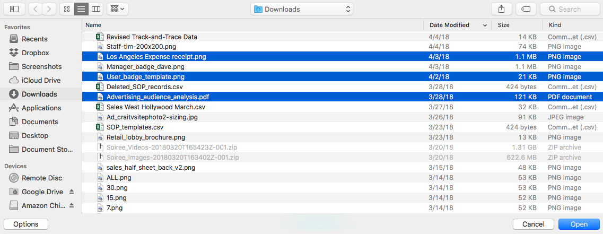This screenshot has width=603, height=234.
Task: Select Advertising_audience_analysis.pdf
Action: pyautogui.click(x=342, y=97)
